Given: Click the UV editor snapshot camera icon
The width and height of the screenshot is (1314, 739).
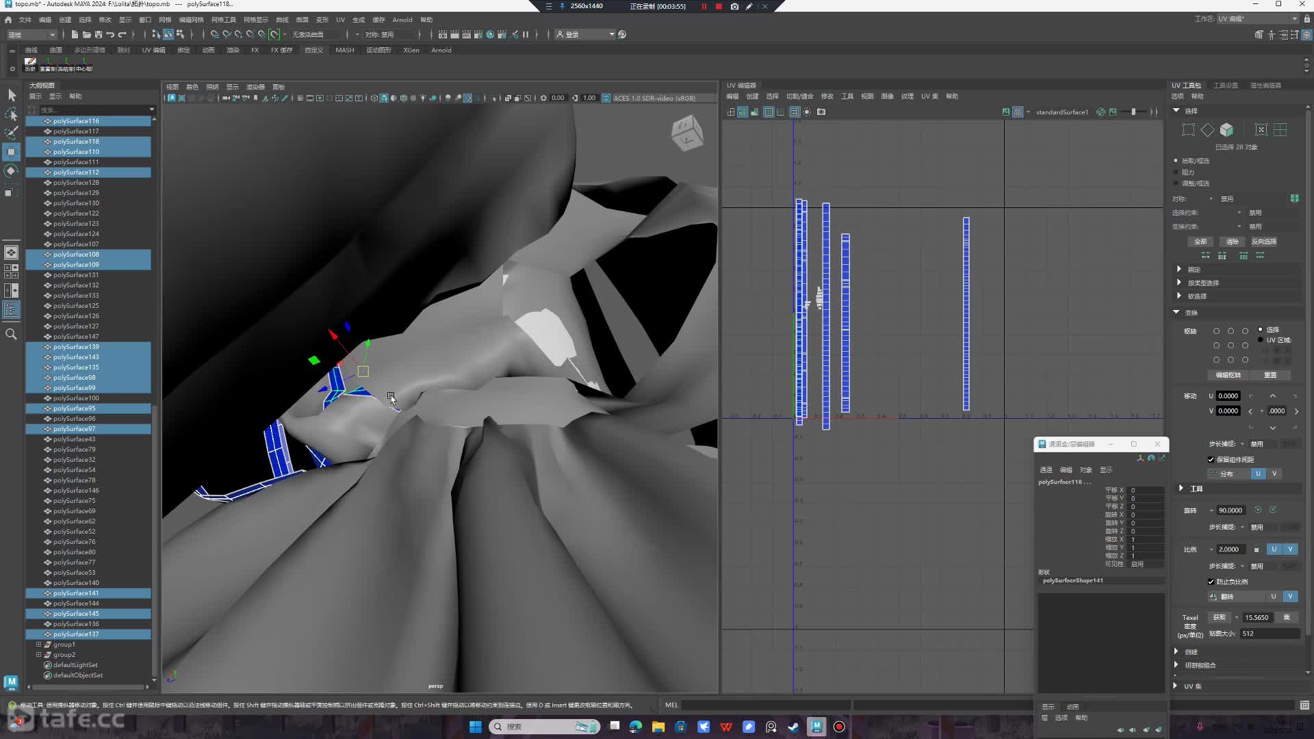Looking at the screenshot, I should point(821,112).
